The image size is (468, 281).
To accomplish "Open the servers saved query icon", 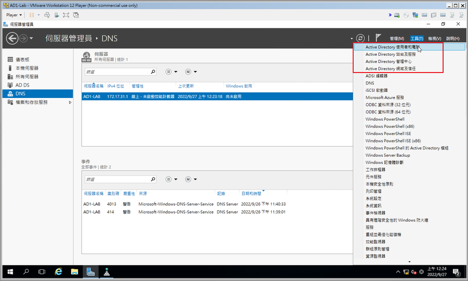I will point(188,72).
